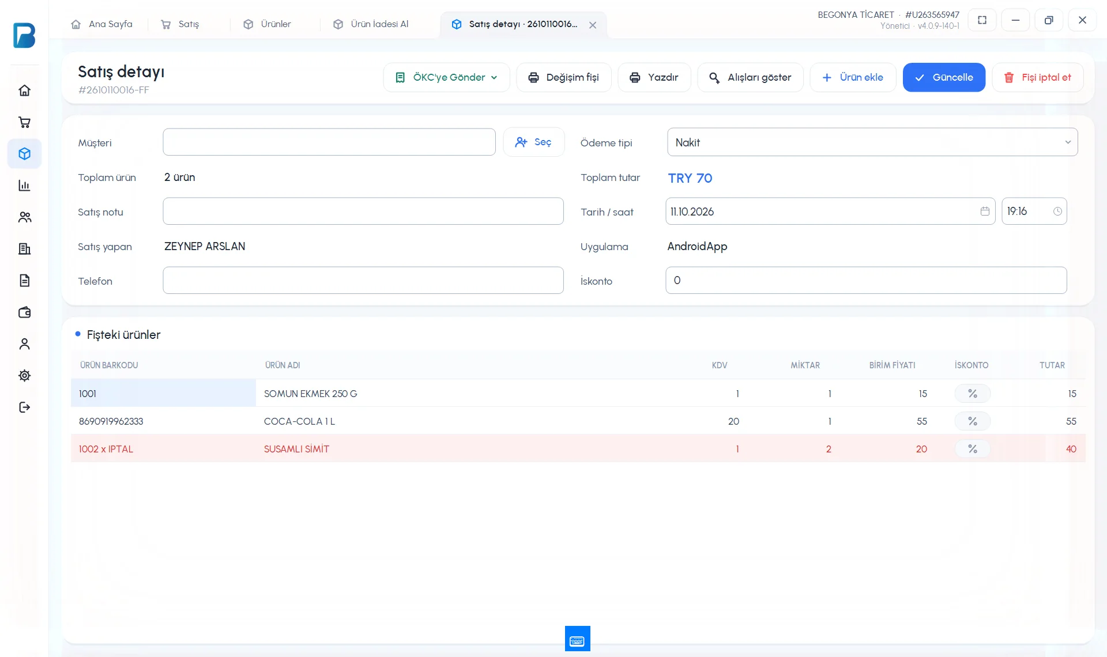Image resolution: width=1107 pixels, height=657 pixels.
Task: Focus the İskonto input field
Action: [x=866, y=280]
